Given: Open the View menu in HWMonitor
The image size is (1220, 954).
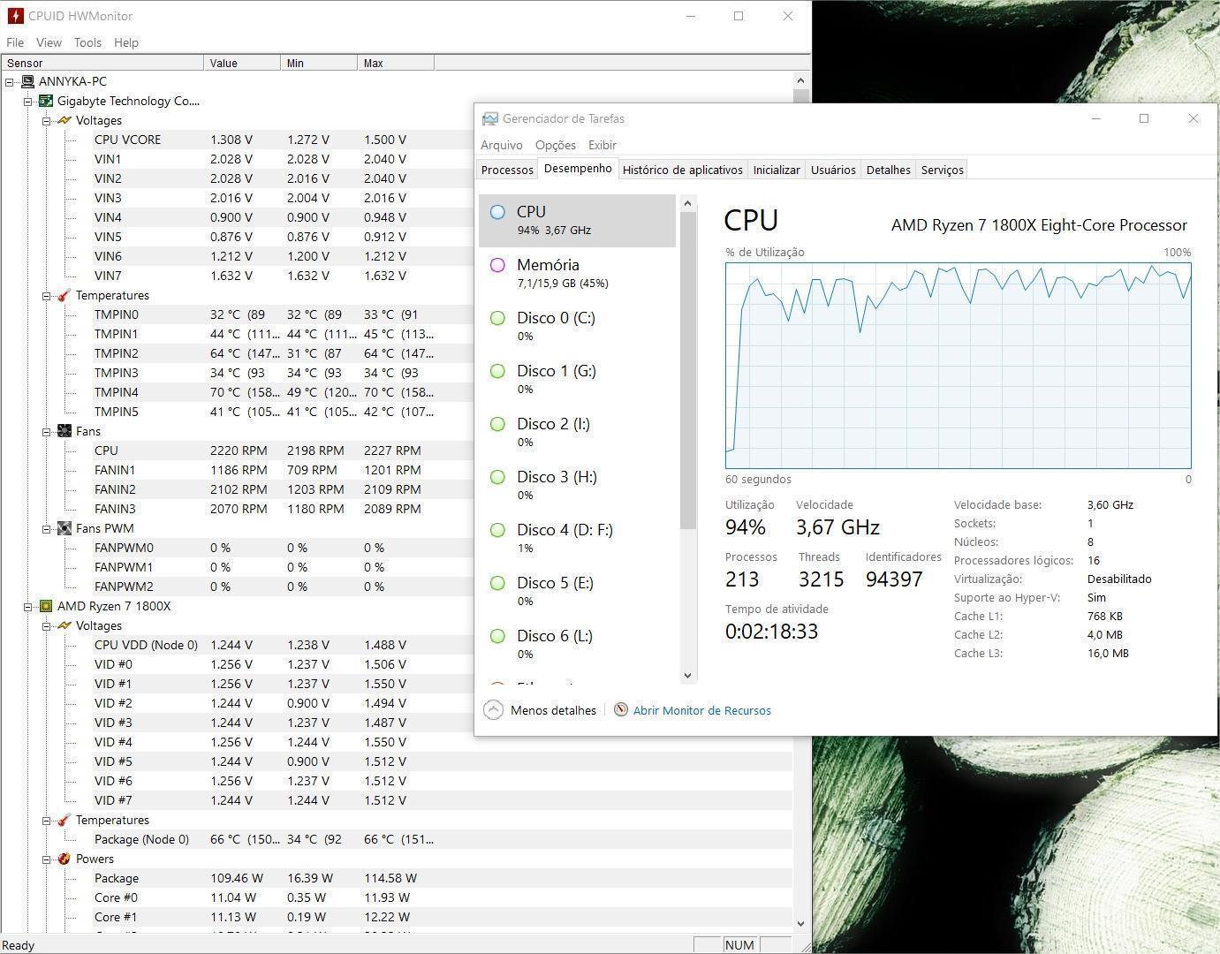Looking at the screenshot, I should [x=49, y=42].
